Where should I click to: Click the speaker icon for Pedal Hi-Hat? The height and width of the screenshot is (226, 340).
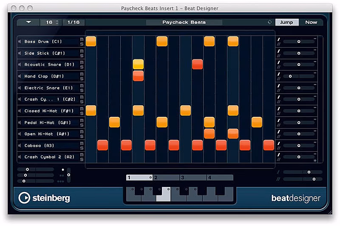pos(20,123)
